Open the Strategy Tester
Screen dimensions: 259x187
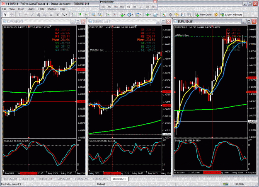point(189,14)
